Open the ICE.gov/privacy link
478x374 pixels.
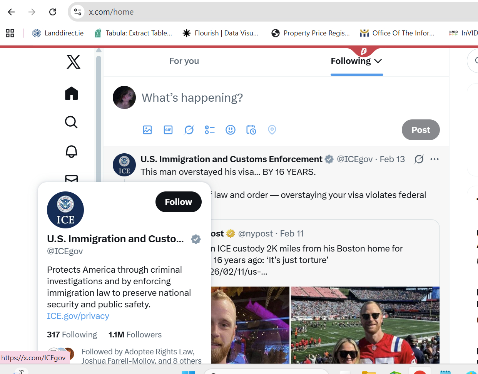78,316
